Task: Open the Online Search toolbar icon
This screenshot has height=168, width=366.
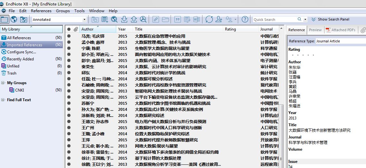Action: click(114, 19)
